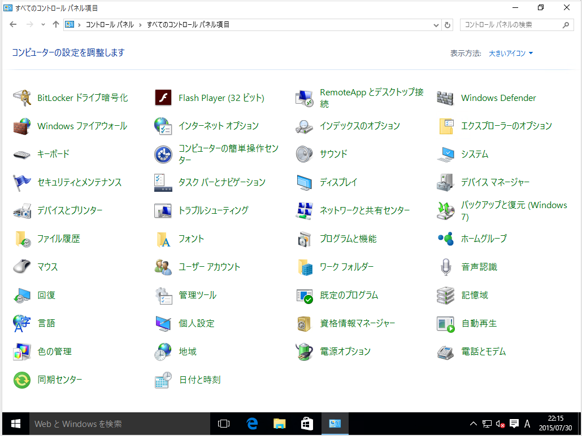Launch Microsoft Edge from the taskbar
582x436 pixels.
pyautogui.click(x=251, y=424)
